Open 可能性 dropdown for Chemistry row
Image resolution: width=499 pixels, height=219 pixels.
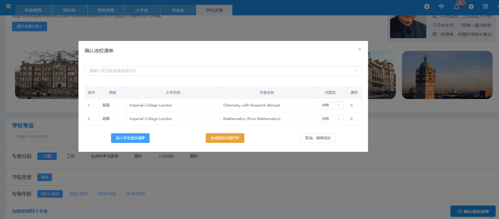(330, 106)
